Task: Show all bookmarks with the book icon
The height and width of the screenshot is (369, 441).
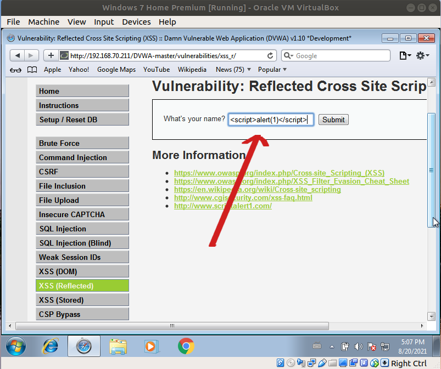Action: (x=32, y=70)
